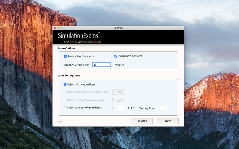This screenshot has height=149, width=239.
Task: Click the Question Options section label
Action: point(69,75)
